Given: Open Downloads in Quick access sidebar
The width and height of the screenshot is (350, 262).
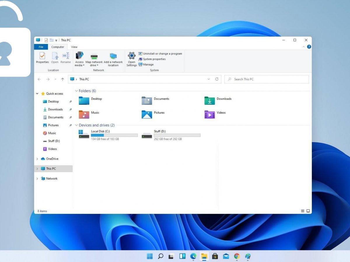Looking at the screenshot, I should [53, 109].
